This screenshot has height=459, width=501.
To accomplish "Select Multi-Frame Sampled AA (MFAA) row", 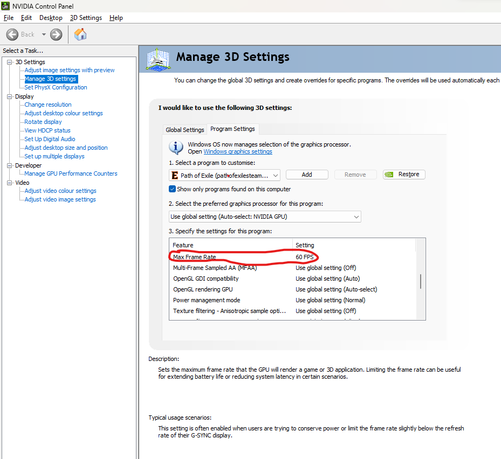I will 292,268.
